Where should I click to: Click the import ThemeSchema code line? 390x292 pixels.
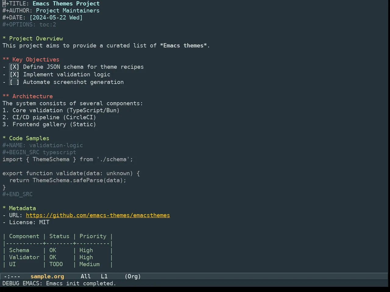point(68,159)
